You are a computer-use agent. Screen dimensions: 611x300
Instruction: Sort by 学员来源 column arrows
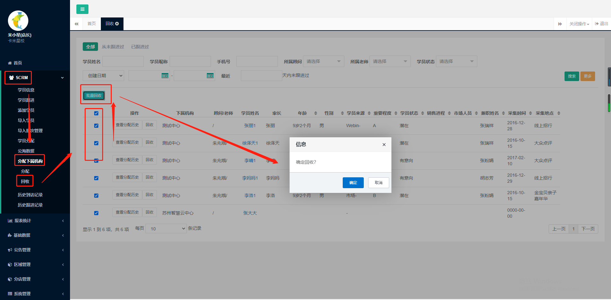(369, 113)
